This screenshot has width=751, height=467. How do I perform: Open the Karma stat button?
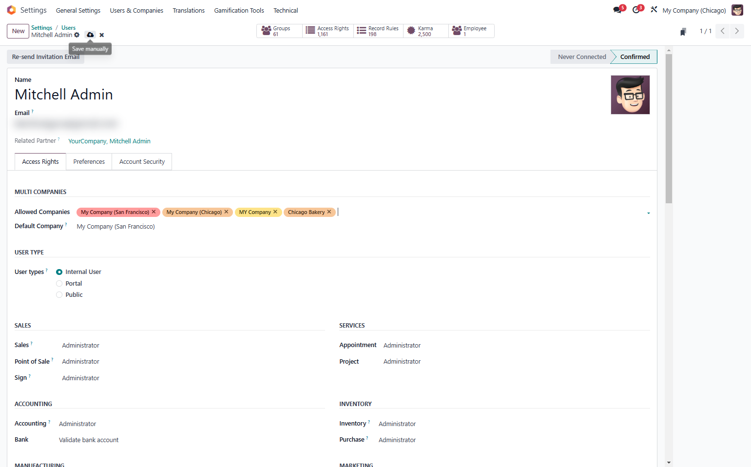point(426,31)
